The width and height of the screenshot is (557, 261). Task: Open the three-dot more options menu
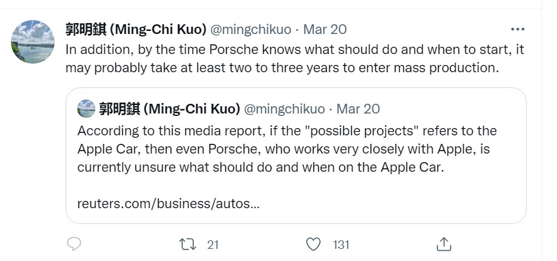coord(518,29)
